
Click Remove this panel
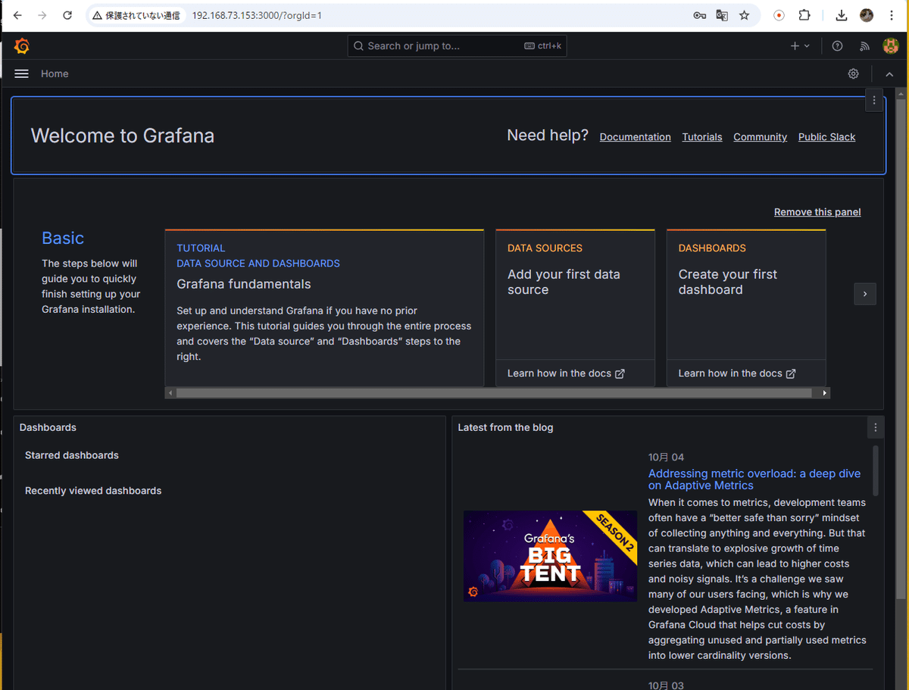tap(817, 212)
